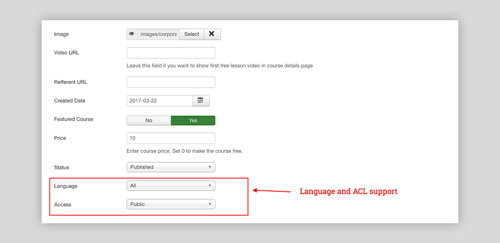Click the Video URL label text
Image resolution: width=500 pixels, height=243 pixels.
click(x=66, y=53)
